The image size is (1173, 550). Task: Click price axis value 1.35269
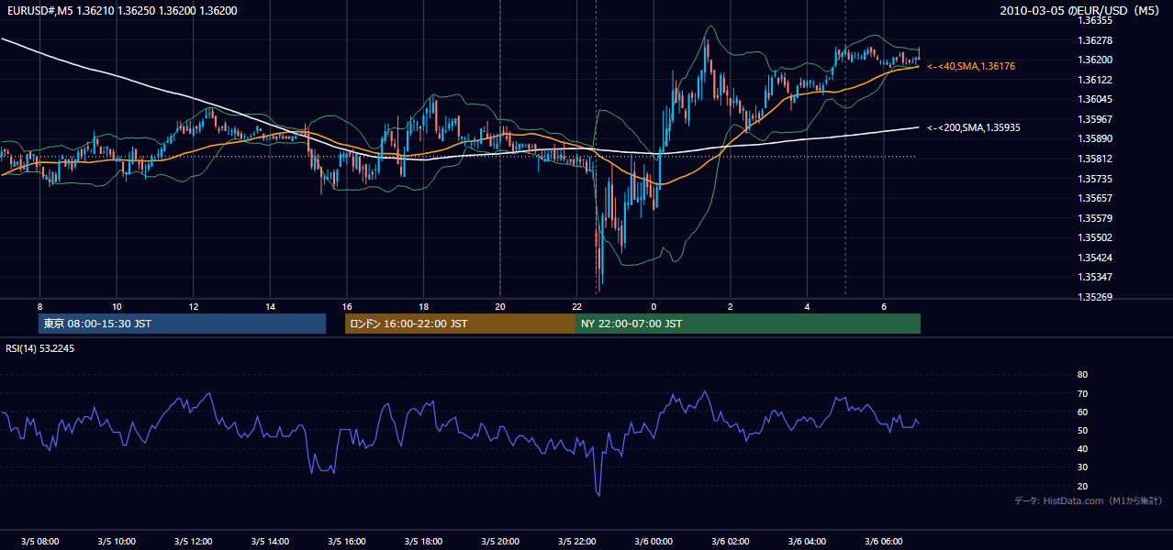coord(1094,297)
